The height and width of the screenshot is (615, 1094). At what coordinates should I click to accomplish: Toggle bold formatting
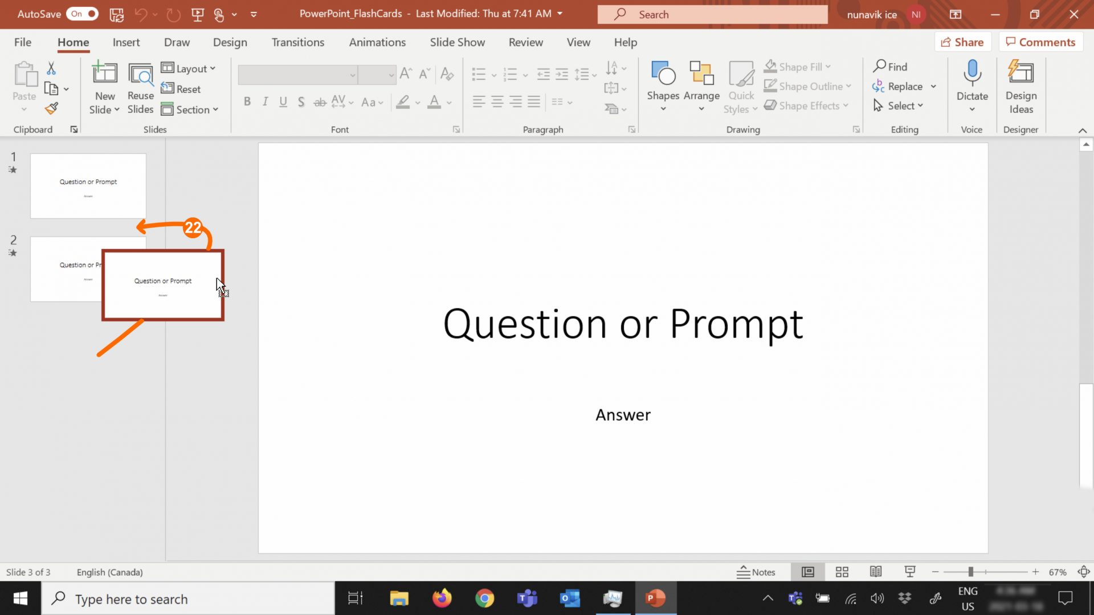pyautogui.click(x=247, y=101)
